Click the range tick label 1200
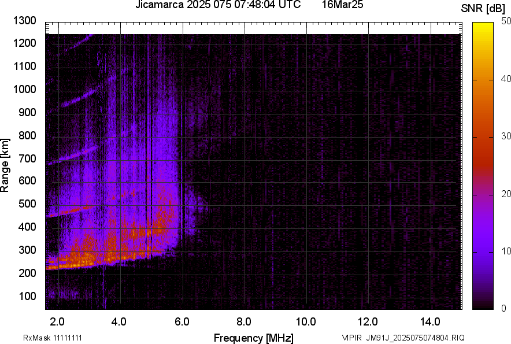This screenshot has width=511, height=344. (x=24, y=43)
